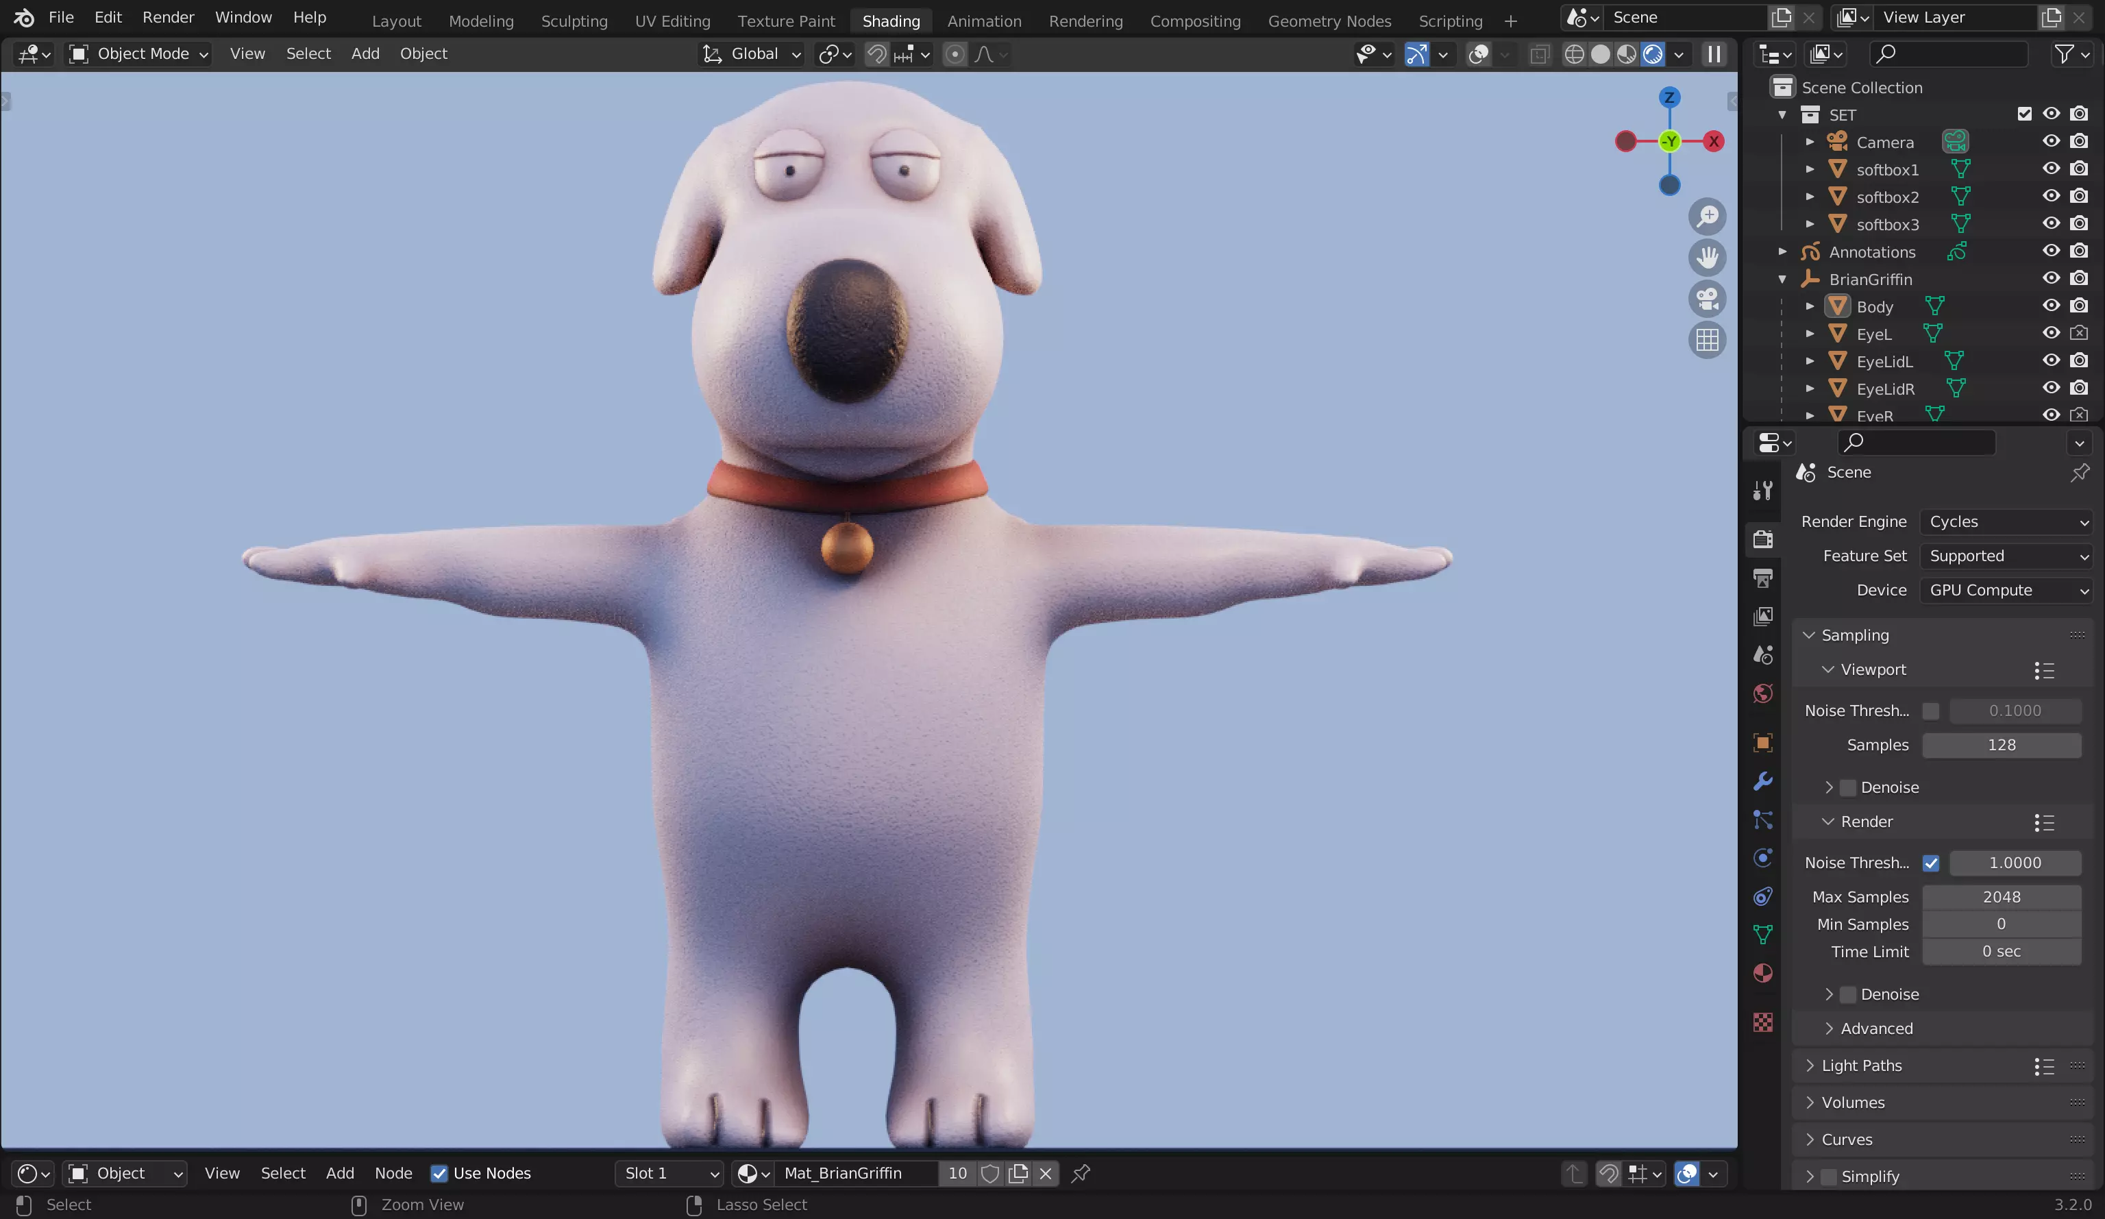The width and height of the screenshot is (2105, 1219).
Task: Switch to the Layout workspace tab
Action: [x=396, y=21]
